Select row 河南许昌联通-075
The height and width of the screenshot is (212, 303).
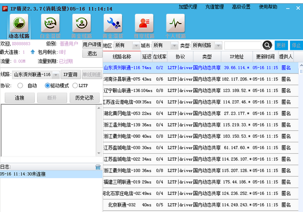(x=201, y=79)
